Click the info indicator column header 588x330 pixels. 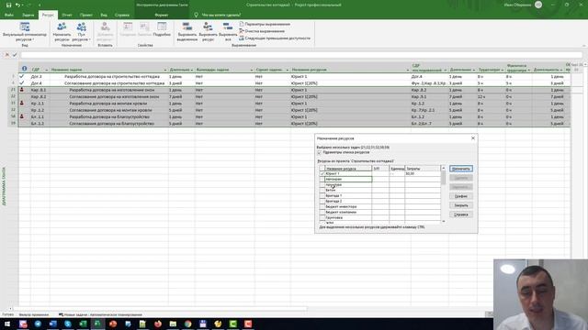[x=24, y=69]
